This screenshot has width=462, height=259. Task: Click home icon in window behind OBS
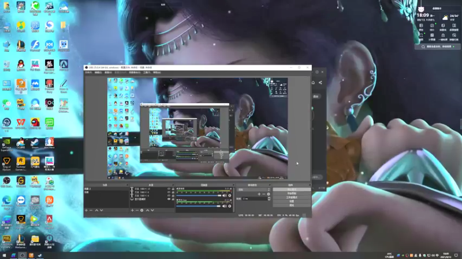coord(313,82)
